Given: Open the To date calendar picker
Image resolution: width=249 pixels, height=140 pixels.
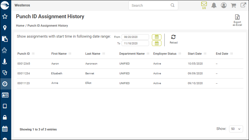Looking at the screenshot, I should [x=157, y=43].
